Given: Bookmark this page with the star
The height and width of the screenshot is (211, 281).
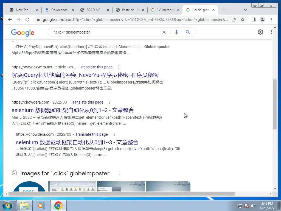Looking at the screenshot, I should pyautogui.click(x=243, y=20).
